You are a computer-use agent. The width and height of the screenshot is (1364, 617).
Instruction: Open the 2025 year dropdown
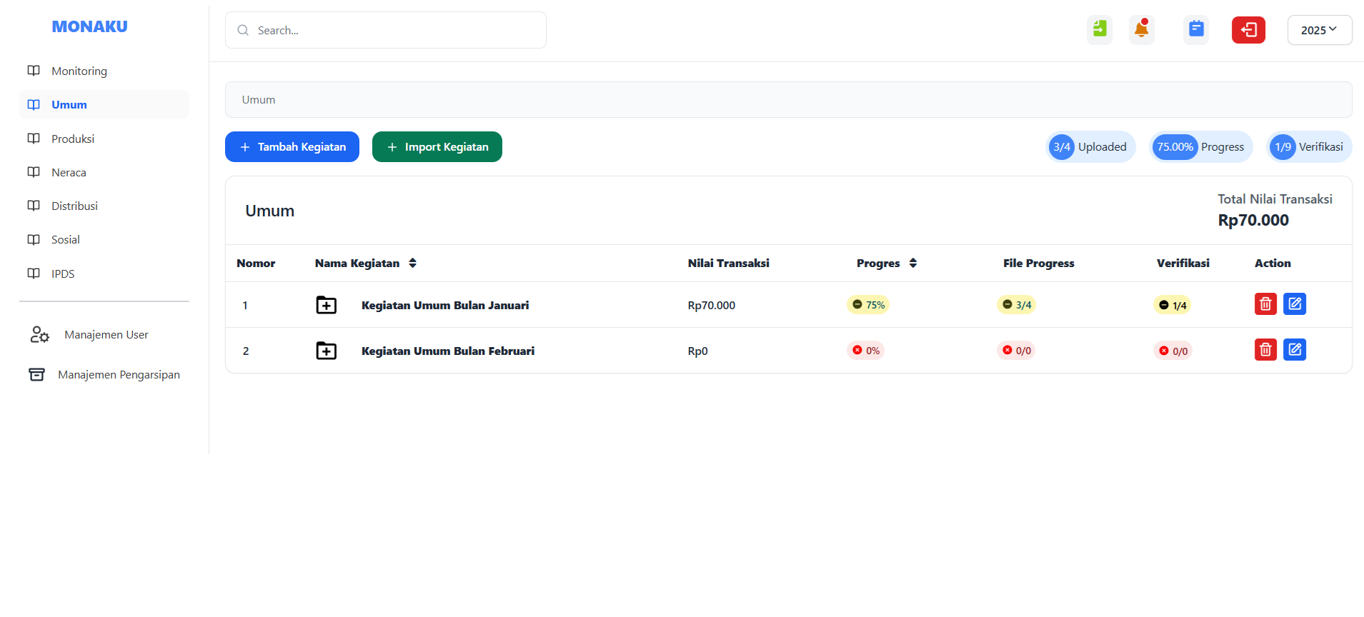(x=1319, y=30)
